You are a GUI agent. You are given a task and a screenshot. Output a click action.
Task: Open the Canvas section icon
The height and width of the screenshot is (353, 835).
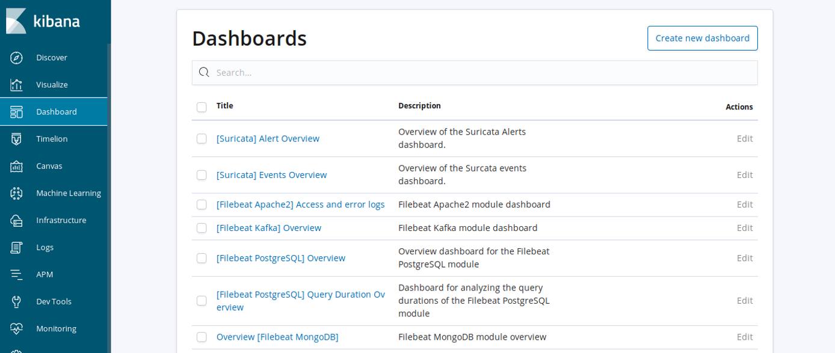click(17, 166)
